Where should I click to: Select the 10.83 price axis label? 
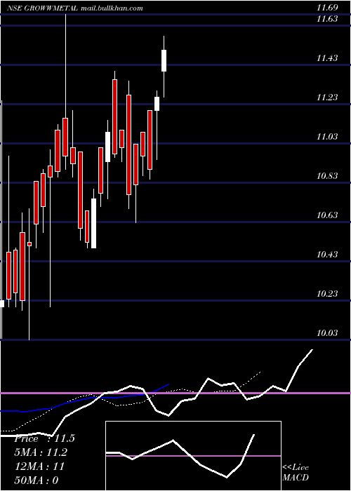click(x=327, y=175)
